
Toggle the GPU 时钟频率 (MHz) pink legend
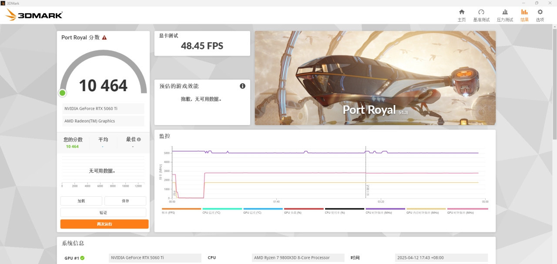467,209
